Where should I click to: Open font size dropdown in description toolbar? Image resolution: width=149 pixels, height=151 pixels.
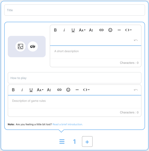point(82,30)
